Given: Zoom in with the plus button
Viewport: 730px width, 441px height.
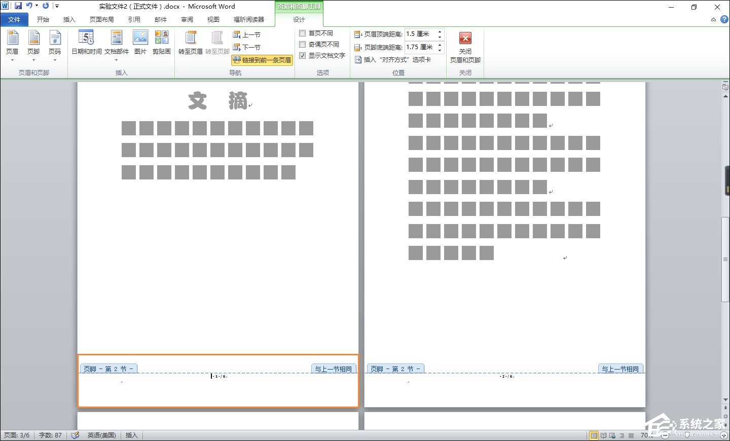Looking at the screenshot, I should [724, 435].
